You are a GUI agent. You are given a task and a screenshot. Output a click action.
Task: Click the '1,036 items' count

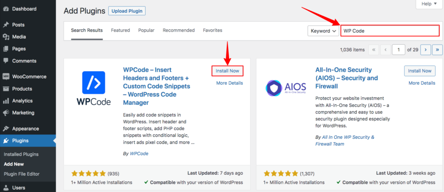(x=352, y=50)
